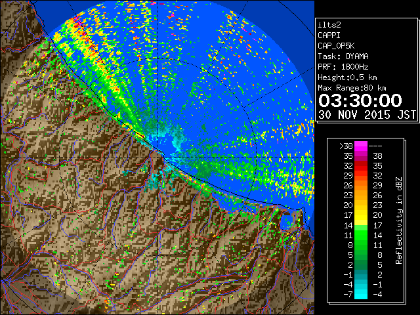Viewport: 420px width, 315px height.
Task: Click the 'Height:0.5 km' line
Action: coord(347,77)
